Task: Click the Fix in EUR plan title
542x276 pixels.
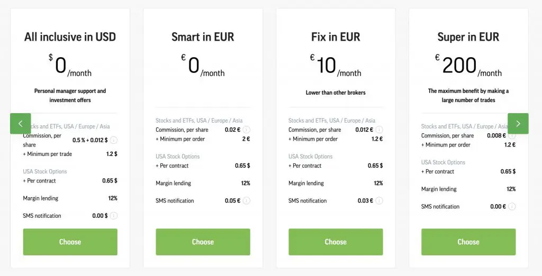Action: pyautogui.click(x=336, y=36)
